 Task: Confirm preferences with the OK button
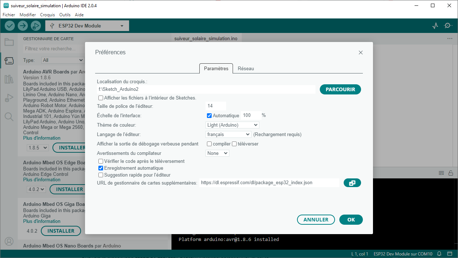point(351,220)
